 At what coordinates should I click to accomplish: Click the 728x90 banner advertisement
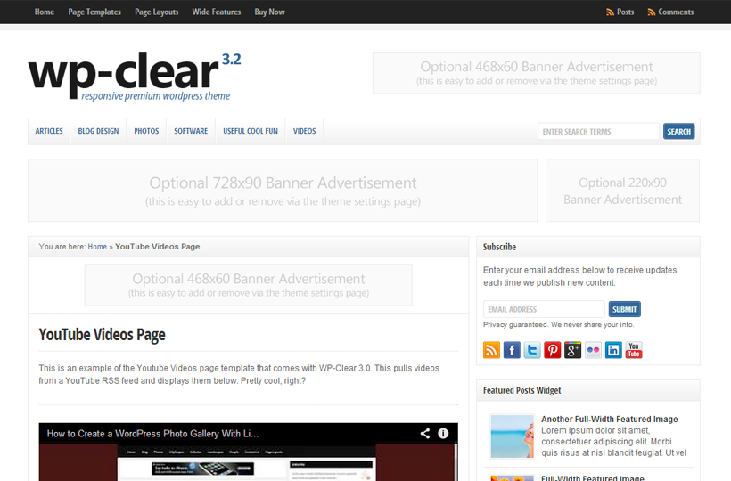[283, 191]
